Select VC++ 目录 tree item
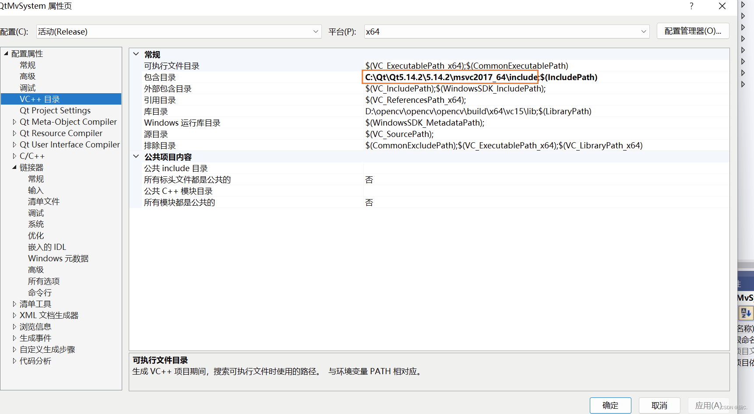 (61, 99)
